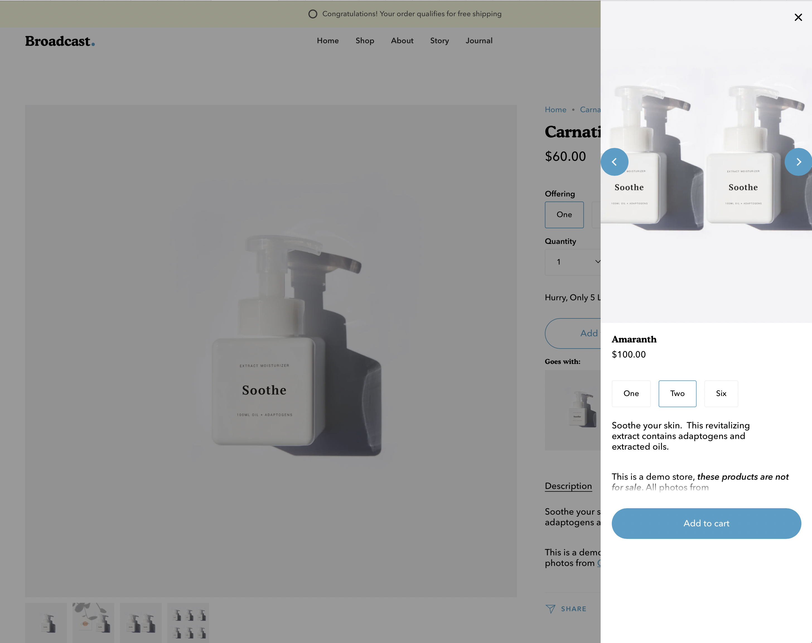Open the Quantity dropdown

point(573,262)
